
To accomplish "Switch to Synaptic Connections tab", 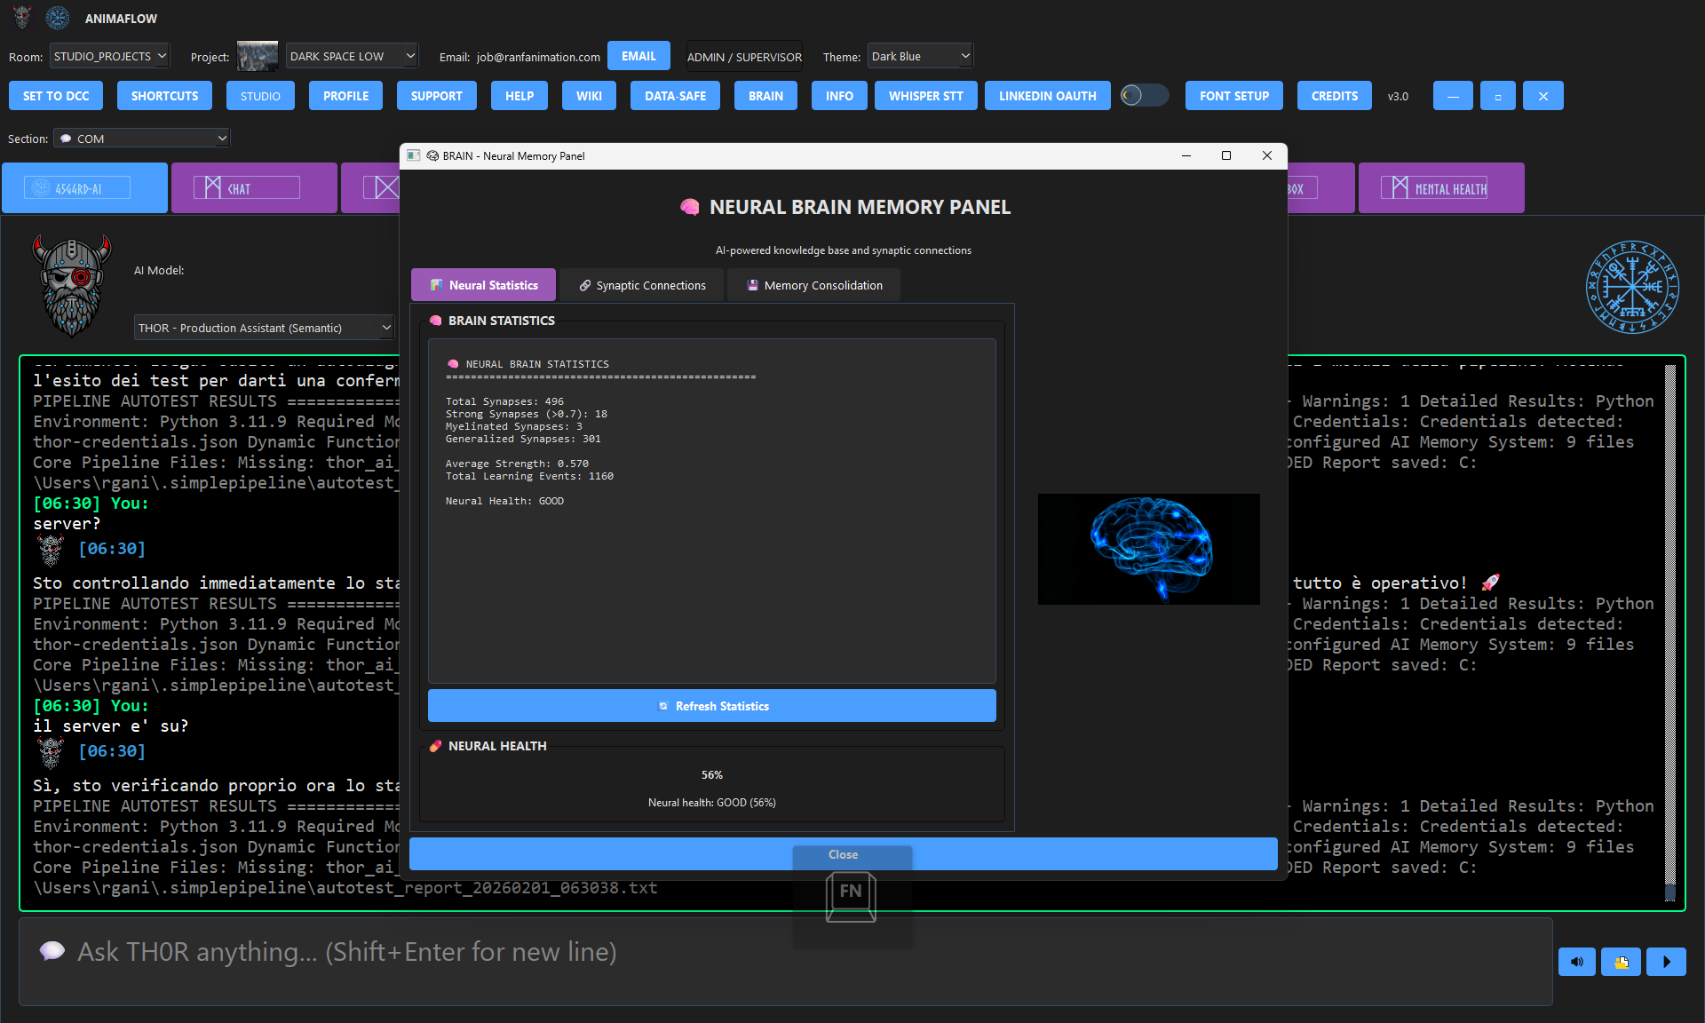I will (642, 285).
